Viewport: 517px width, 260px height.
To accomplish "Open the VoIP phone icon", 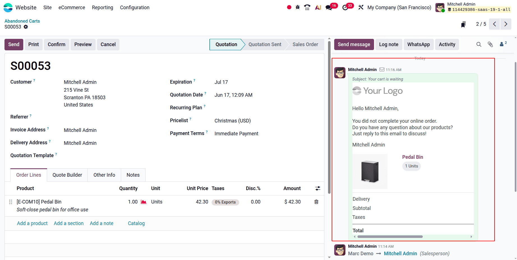I will point(307,8).
